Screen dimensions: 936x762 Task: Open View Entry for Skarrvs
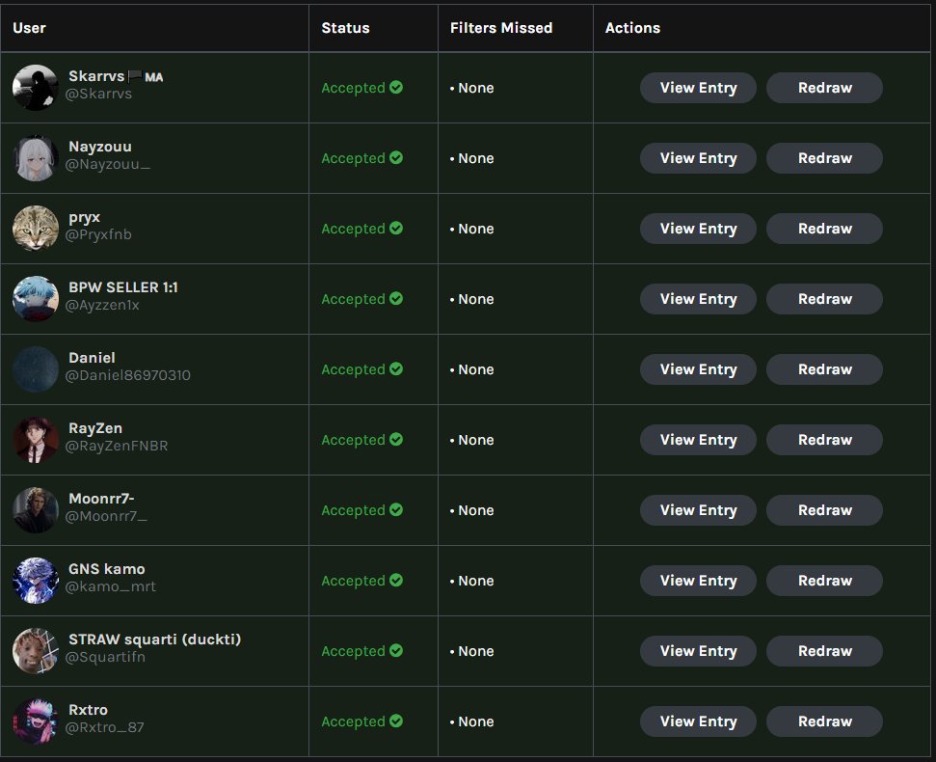(698, 87)
